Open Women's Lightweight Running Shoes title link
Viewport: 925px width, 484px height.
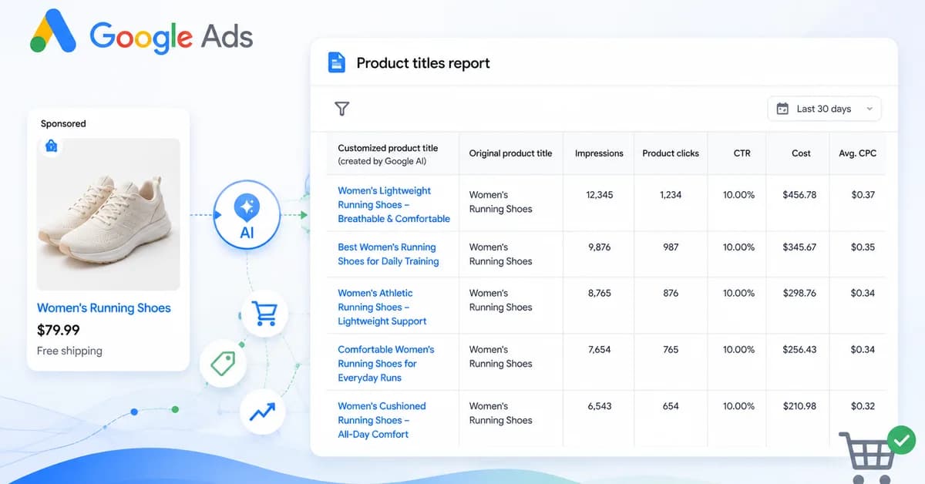pos(394,204)
